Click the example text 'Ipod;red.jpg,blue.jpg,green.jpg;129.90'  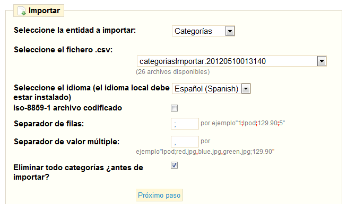click(x=217, y=152)
